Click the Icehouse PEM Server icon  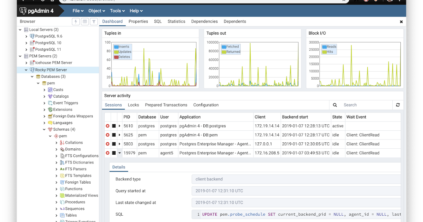pos(32,63)
